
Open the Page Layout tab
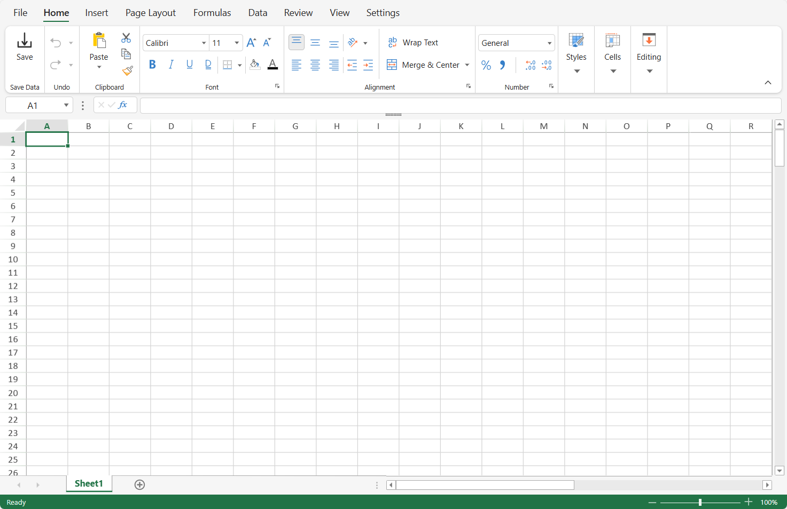tap(151, 13)
